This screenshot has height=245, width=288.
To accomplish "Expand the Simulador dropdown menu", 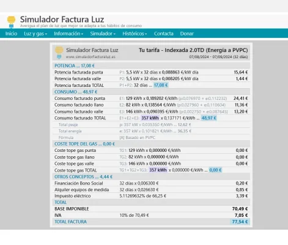I will pyautogui.click(x=103, y=34).
